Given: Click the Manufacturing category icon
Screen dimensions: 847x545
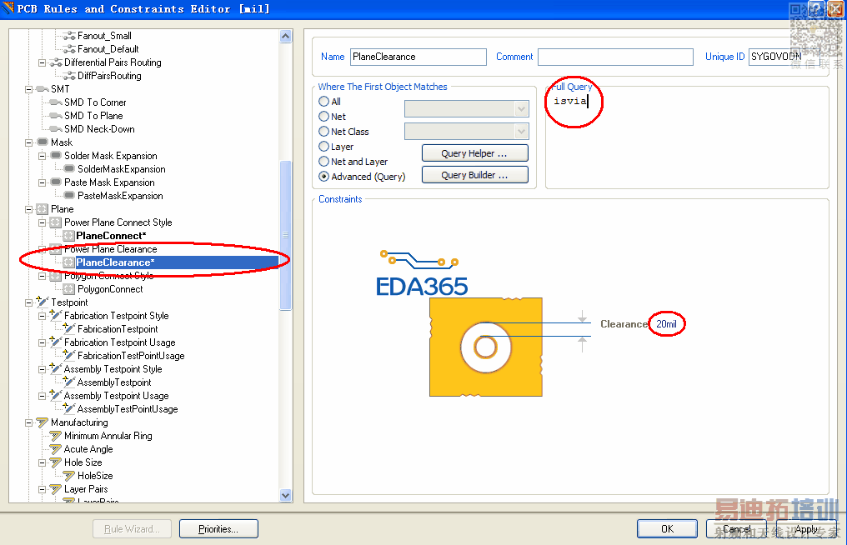Looking at the screenshot, I should coord(43,422).
